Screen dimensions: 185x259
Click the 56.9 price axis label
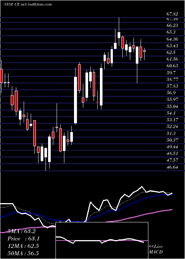171,93
